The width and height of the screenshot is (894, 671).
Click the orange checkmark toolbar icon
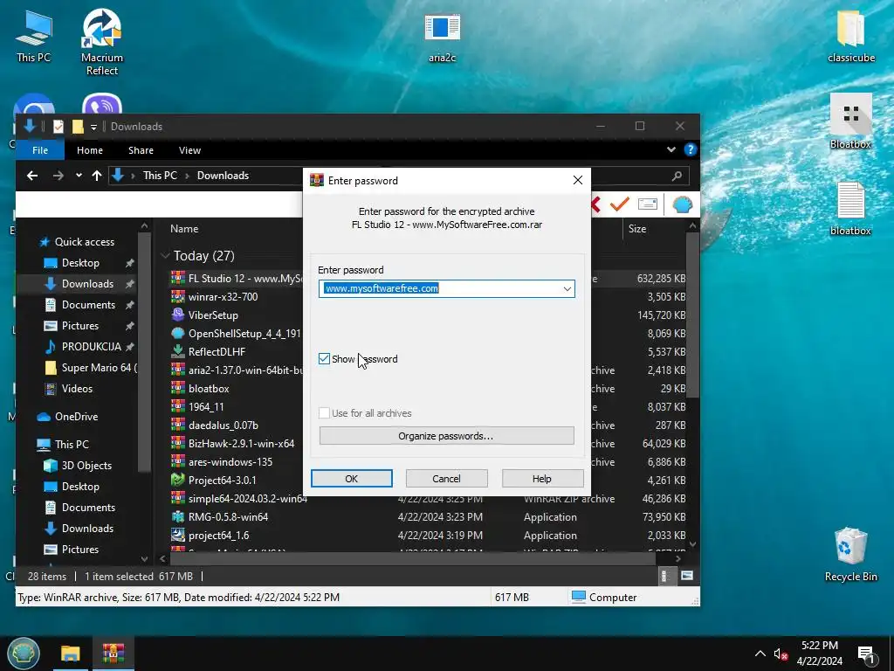click(x=619, y=204)
